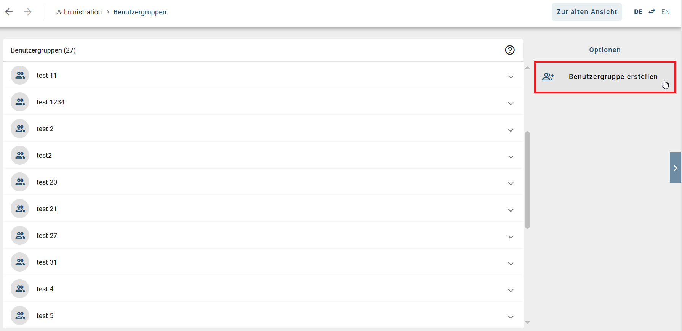Screen dimensions: 682x331
Task: Switch the interface language to EN
Action: point(666,11)
